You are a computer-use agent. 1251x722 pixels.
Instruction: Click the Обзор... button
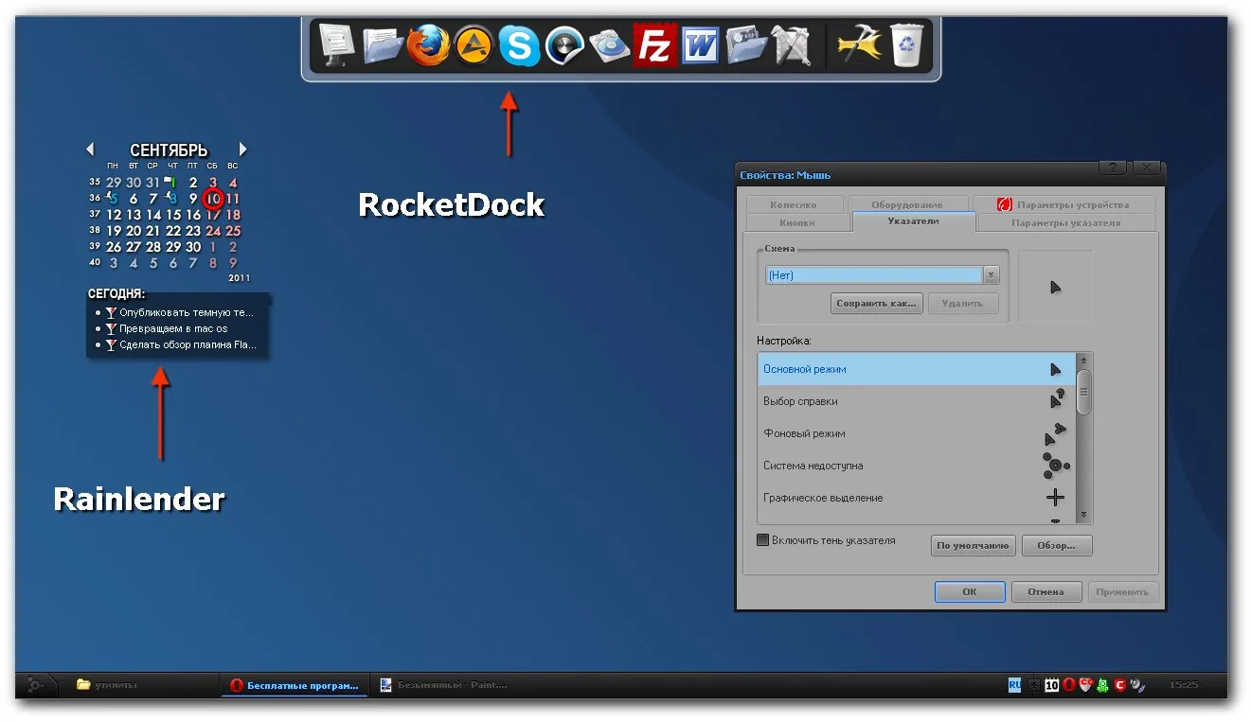click(1057, 546)
